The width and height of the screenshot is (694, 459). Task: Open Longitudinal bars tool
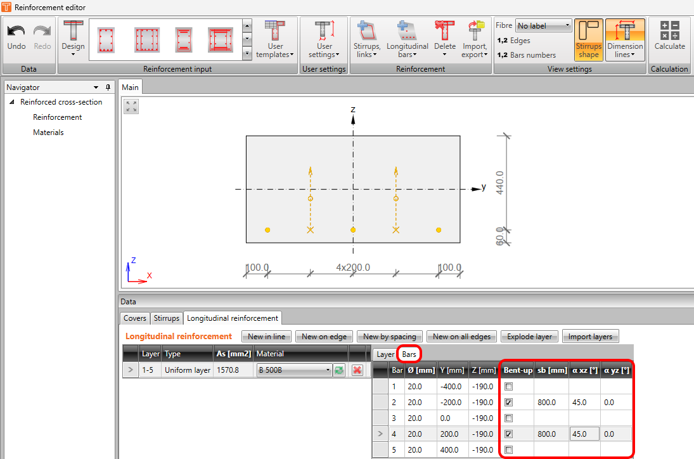(407, 39)
